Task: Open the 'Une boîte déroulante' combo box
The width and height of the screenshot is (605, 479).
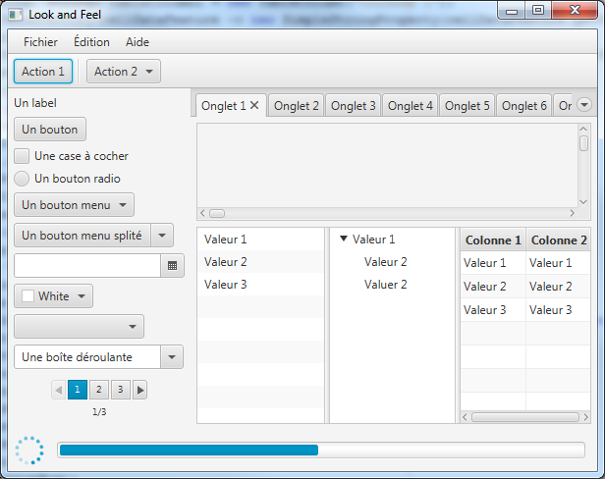Action: (172, 356)
